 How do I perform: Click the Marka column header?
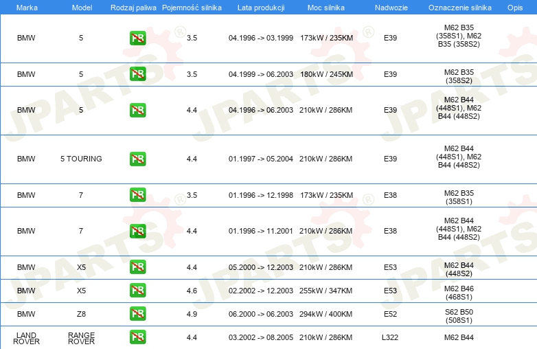(x=26, y=7)
